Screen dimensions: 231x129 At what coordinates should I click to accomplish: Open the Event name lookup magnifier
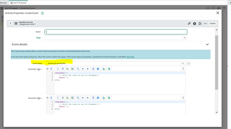[x=183, y=63]
